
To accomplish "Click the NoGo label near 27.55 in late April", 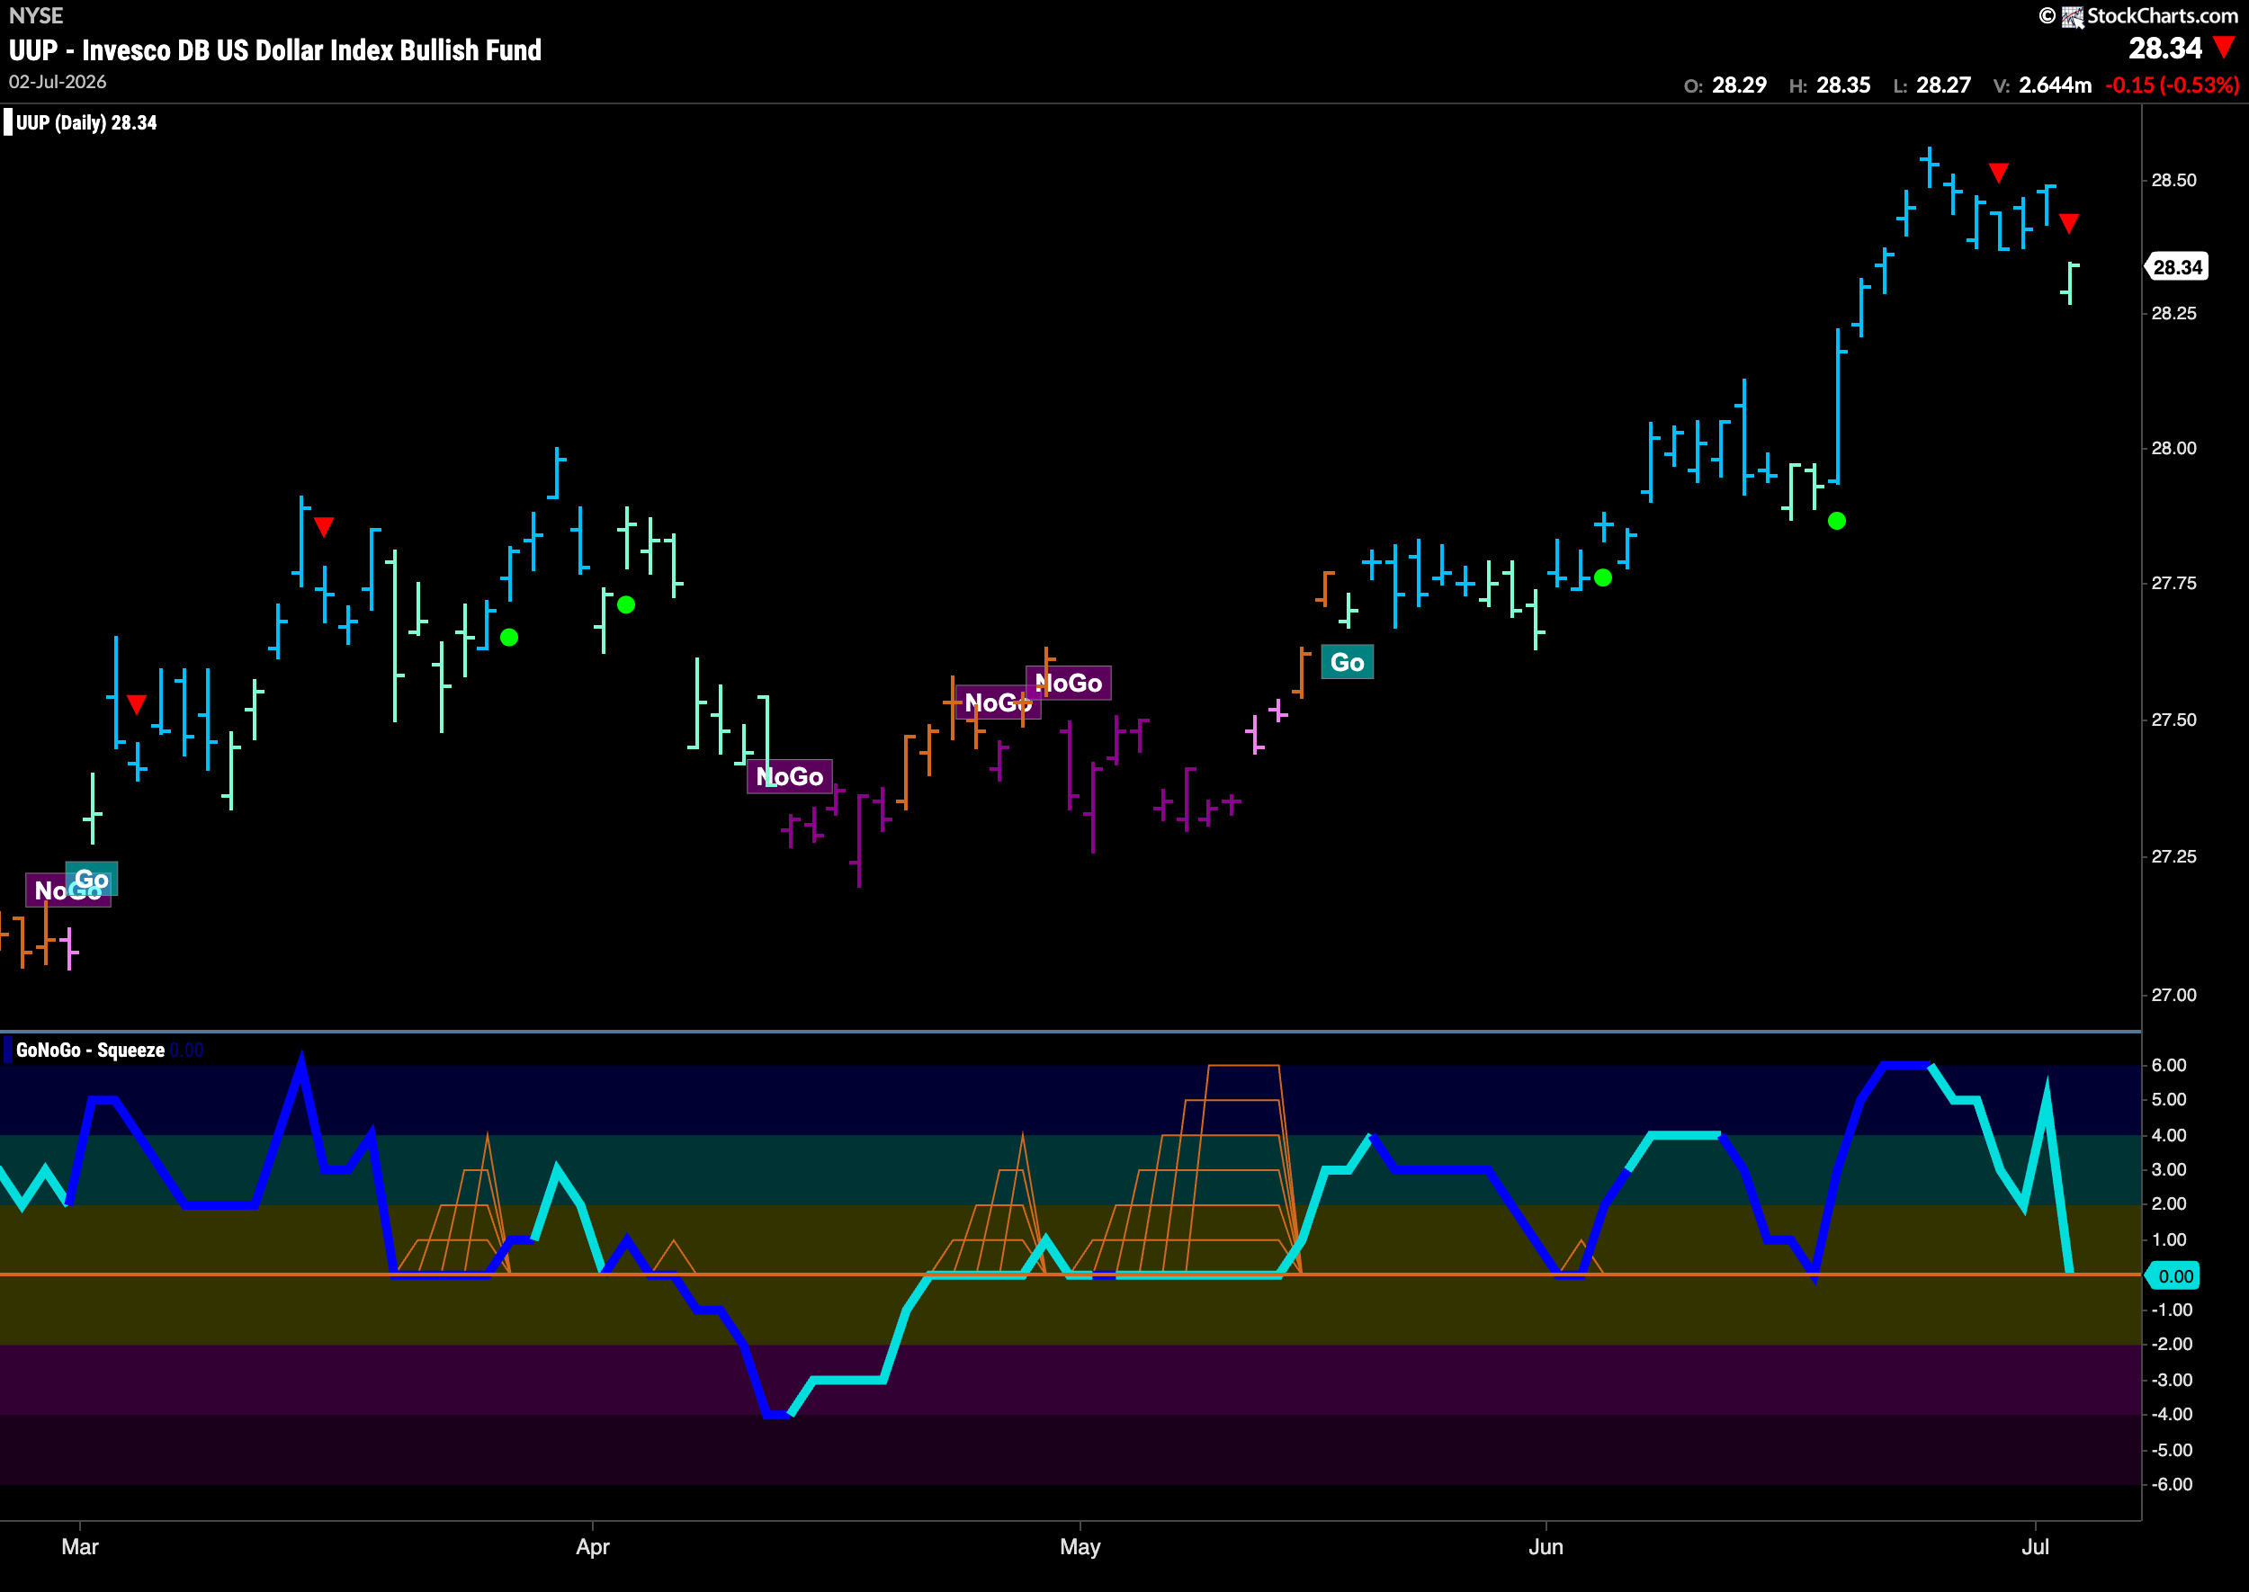I will click(x=998, y=702).
